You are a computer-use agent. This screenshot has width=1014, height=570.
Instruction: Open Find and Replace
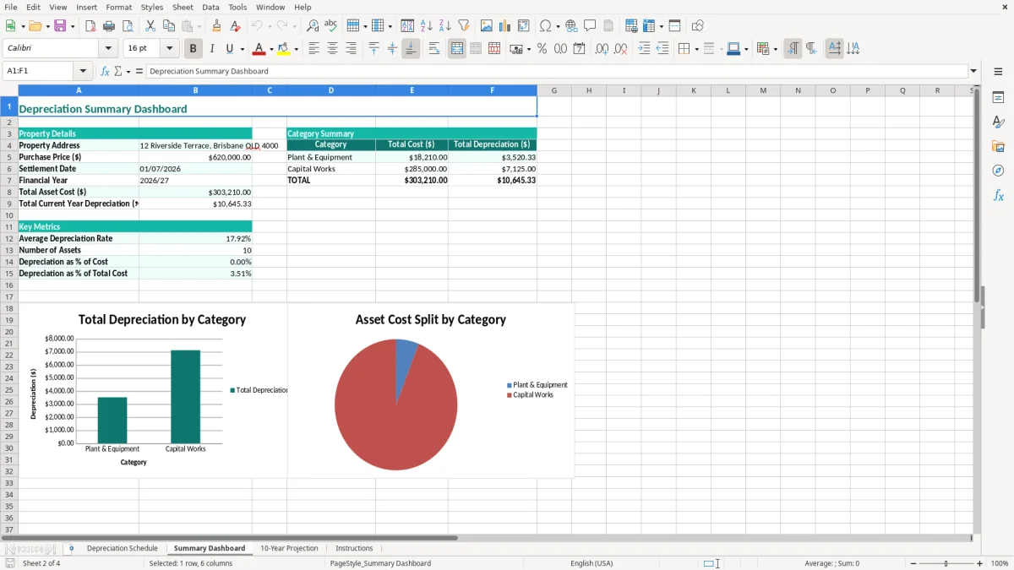[313, 26]
